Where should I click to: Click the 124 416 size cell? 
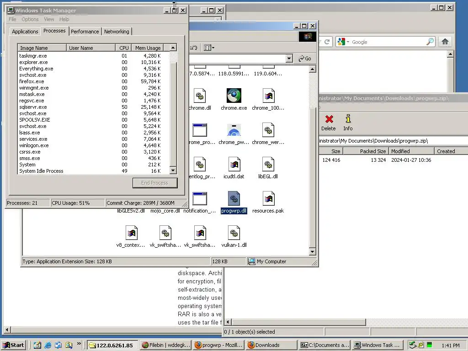pos(331,160)
